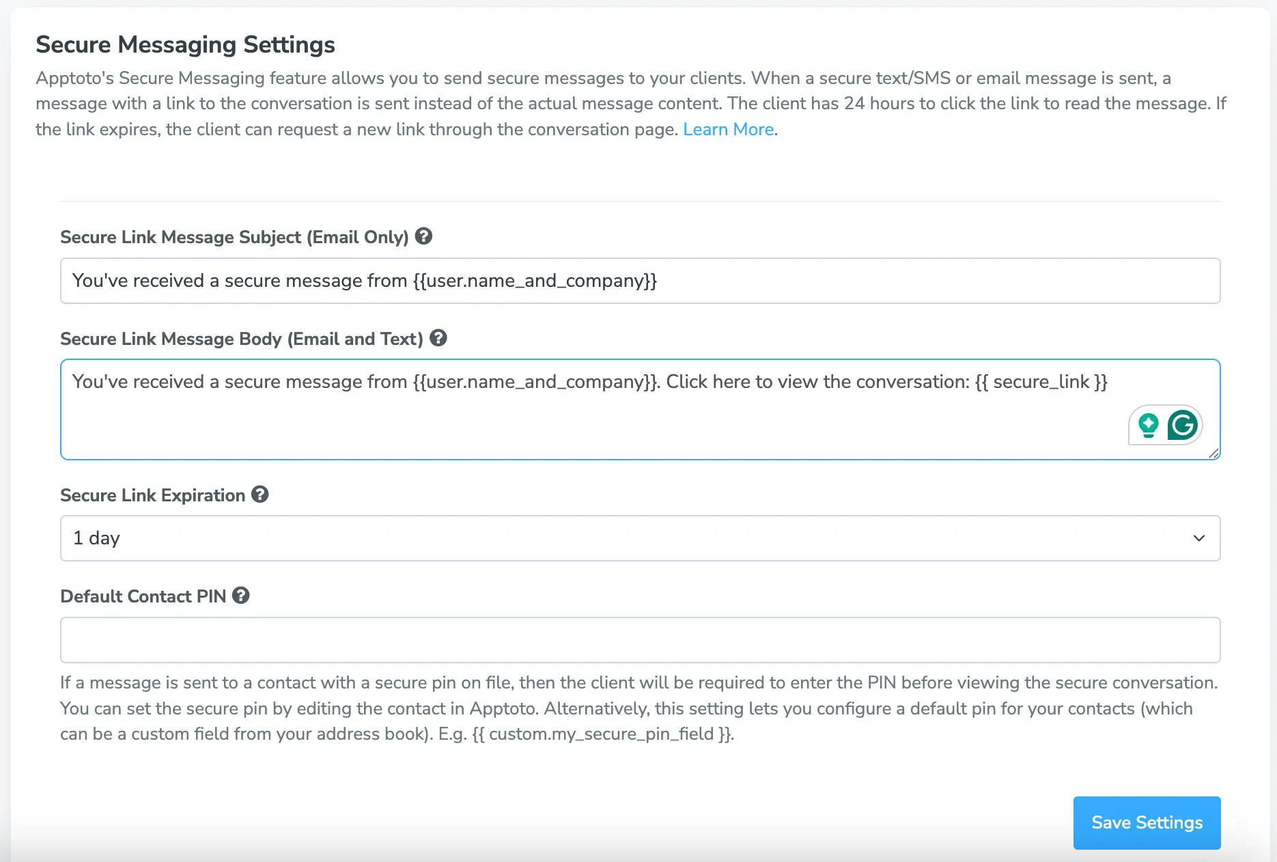The width and height of the screenshot is (1277, 862).
Task: Click the help icon beside Secure Link Message Subject
Action: click(424, 237)
